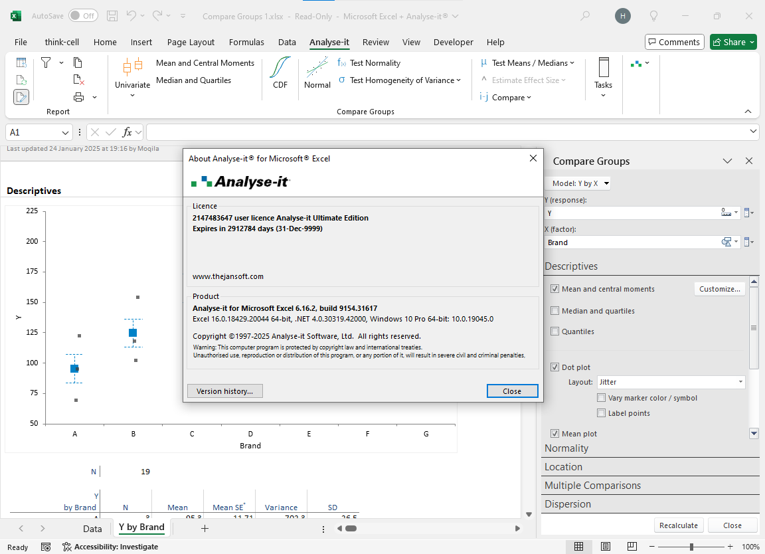Add a new sheet with plus icon
765x554 pixels.
[205, 528]
